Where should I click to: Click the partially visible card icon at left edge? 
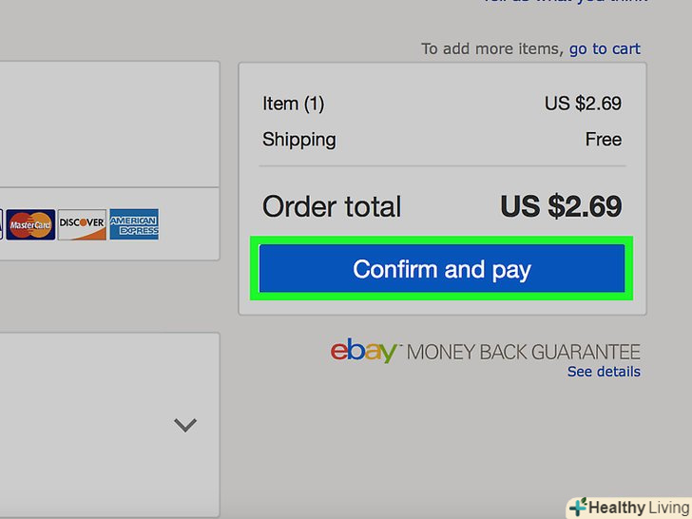(x=2, y=223)
